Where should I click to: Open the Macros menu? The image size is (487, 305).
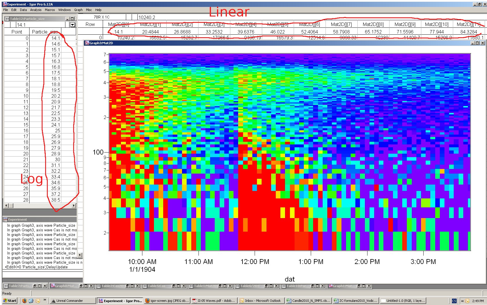[x=50, y=10]
